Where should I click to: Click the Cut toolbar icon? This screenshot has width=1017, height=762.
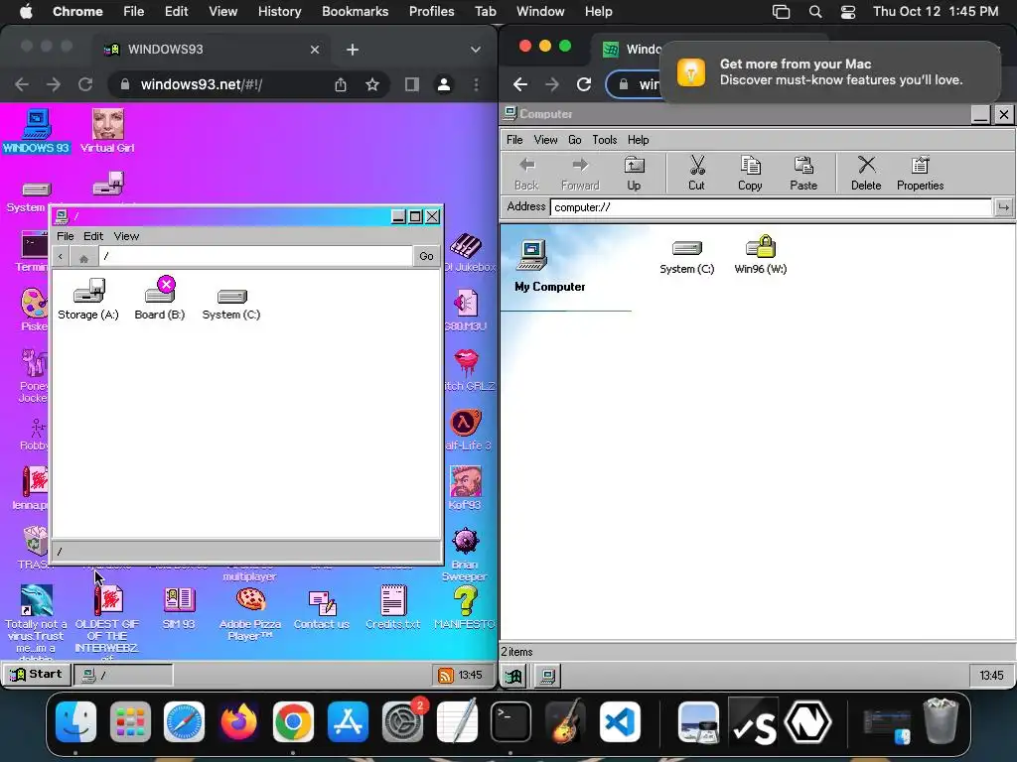pos(696,173)
